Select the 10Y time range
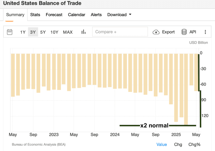The width and height of the screenshot is (215, 151). [x=54, y=32]
